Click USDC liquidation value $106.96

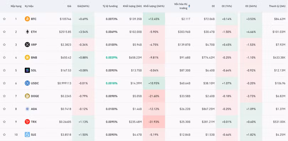pos(280,83)
